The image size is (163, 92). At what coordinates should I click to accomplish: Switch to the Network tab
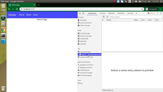[111, 13]
